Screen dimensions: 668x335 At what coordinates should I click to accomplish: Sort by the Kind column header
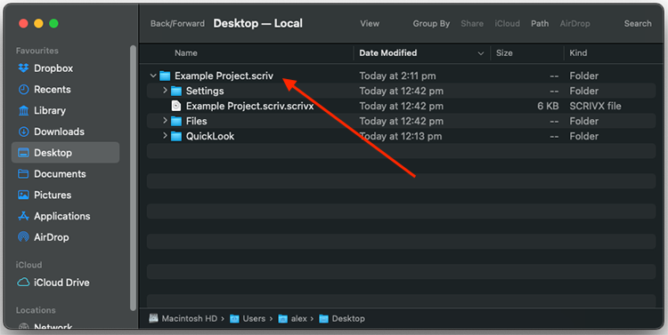[x=578, y=53]
